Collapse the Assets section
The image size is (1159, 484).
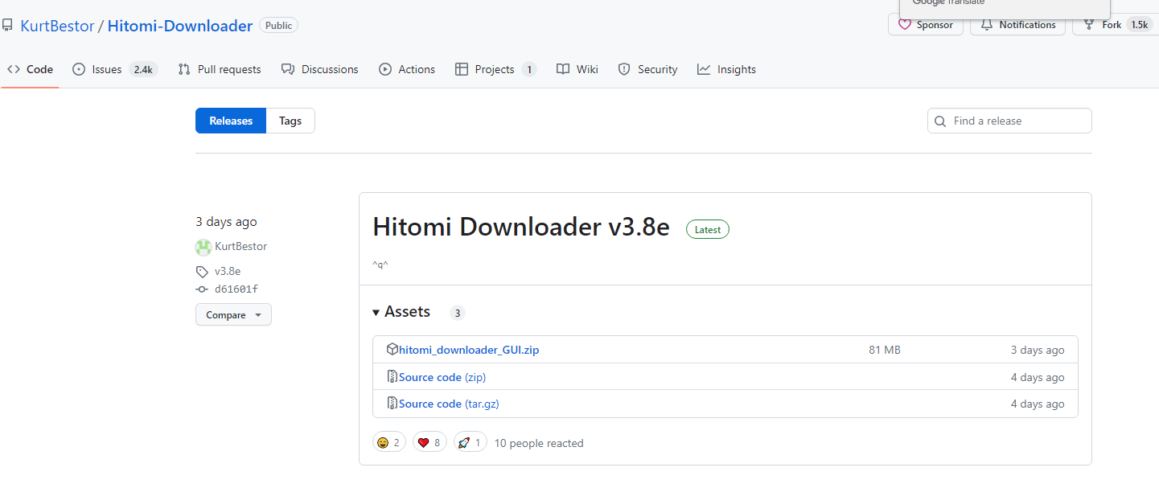[401, 312]
